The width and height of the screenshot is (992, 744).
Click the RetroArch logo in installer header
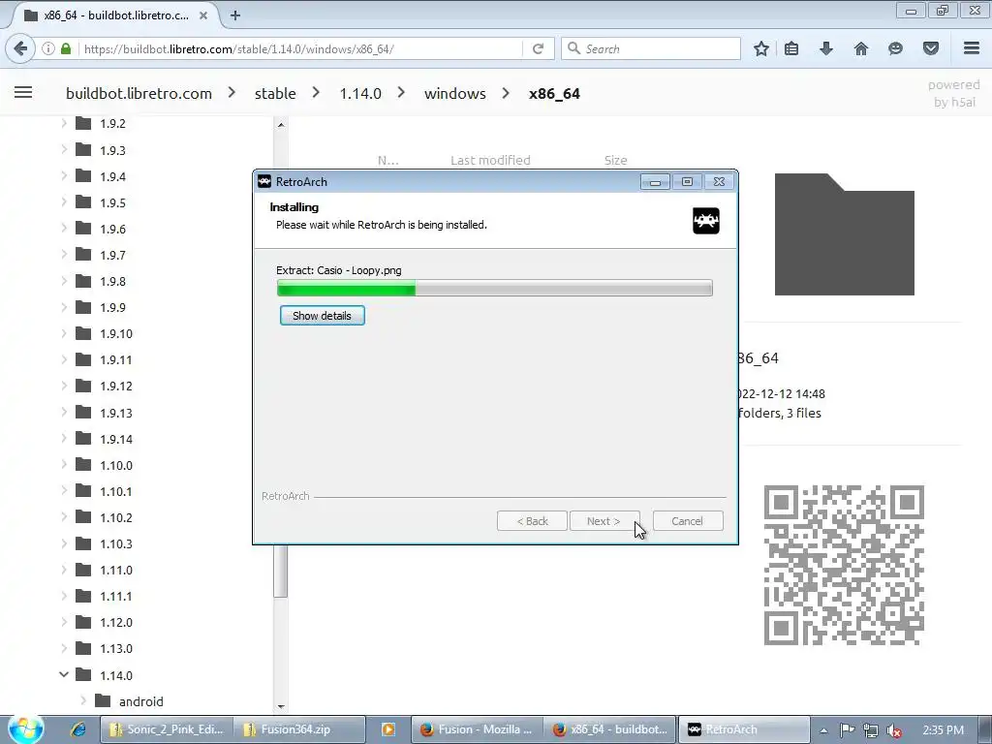coord(706,221)
